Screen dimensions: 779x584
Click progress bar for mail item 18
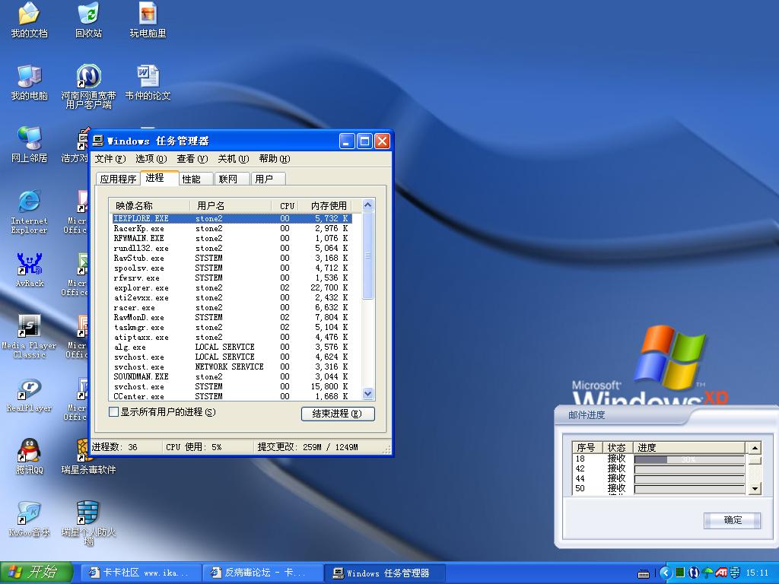688,459
